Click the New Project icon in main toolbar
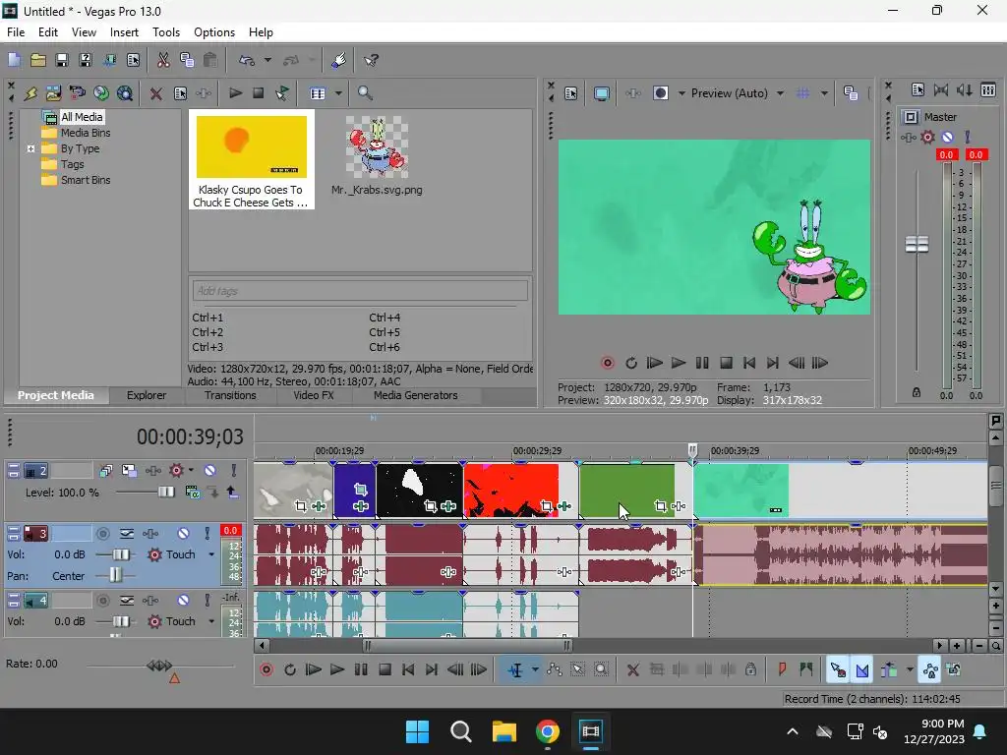The height and width of the screenshot is (755, 1007). tap(14, 60)
